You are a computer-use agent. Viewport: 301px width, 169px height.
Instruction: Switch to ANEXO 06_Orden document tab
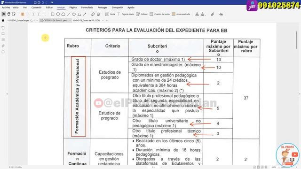point(87,20)
